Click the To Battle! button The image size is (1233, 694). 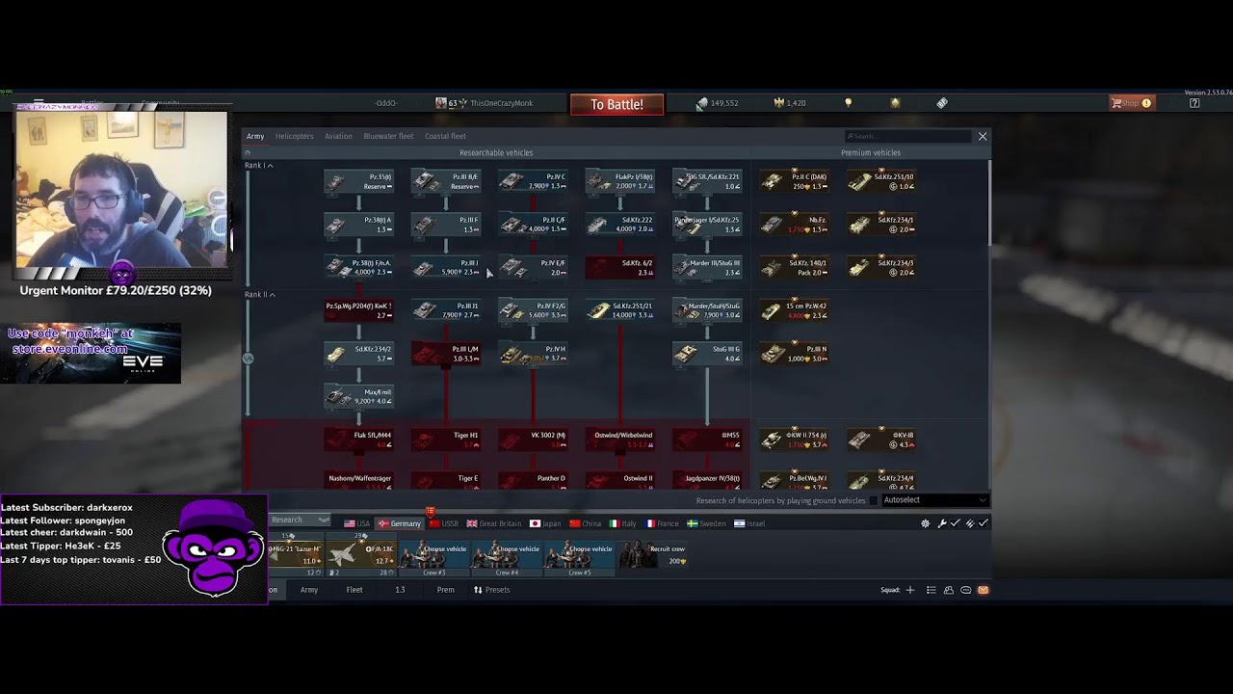point(616,104)
